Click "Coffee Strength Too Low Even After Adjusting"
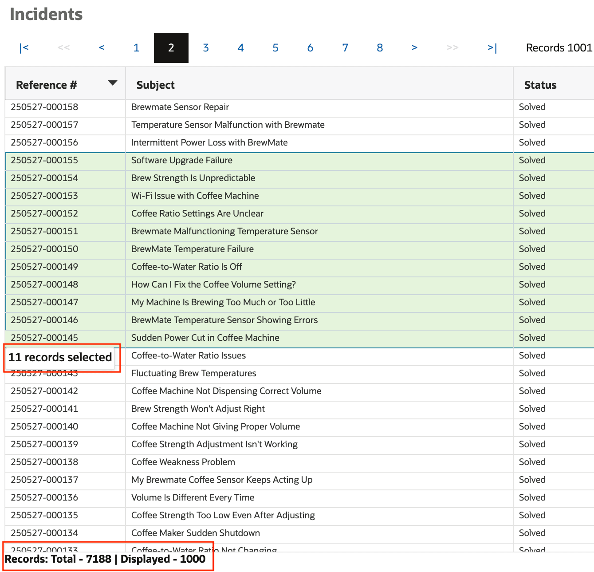Viewport: 594px width, 572px height. tap(223, 515)
